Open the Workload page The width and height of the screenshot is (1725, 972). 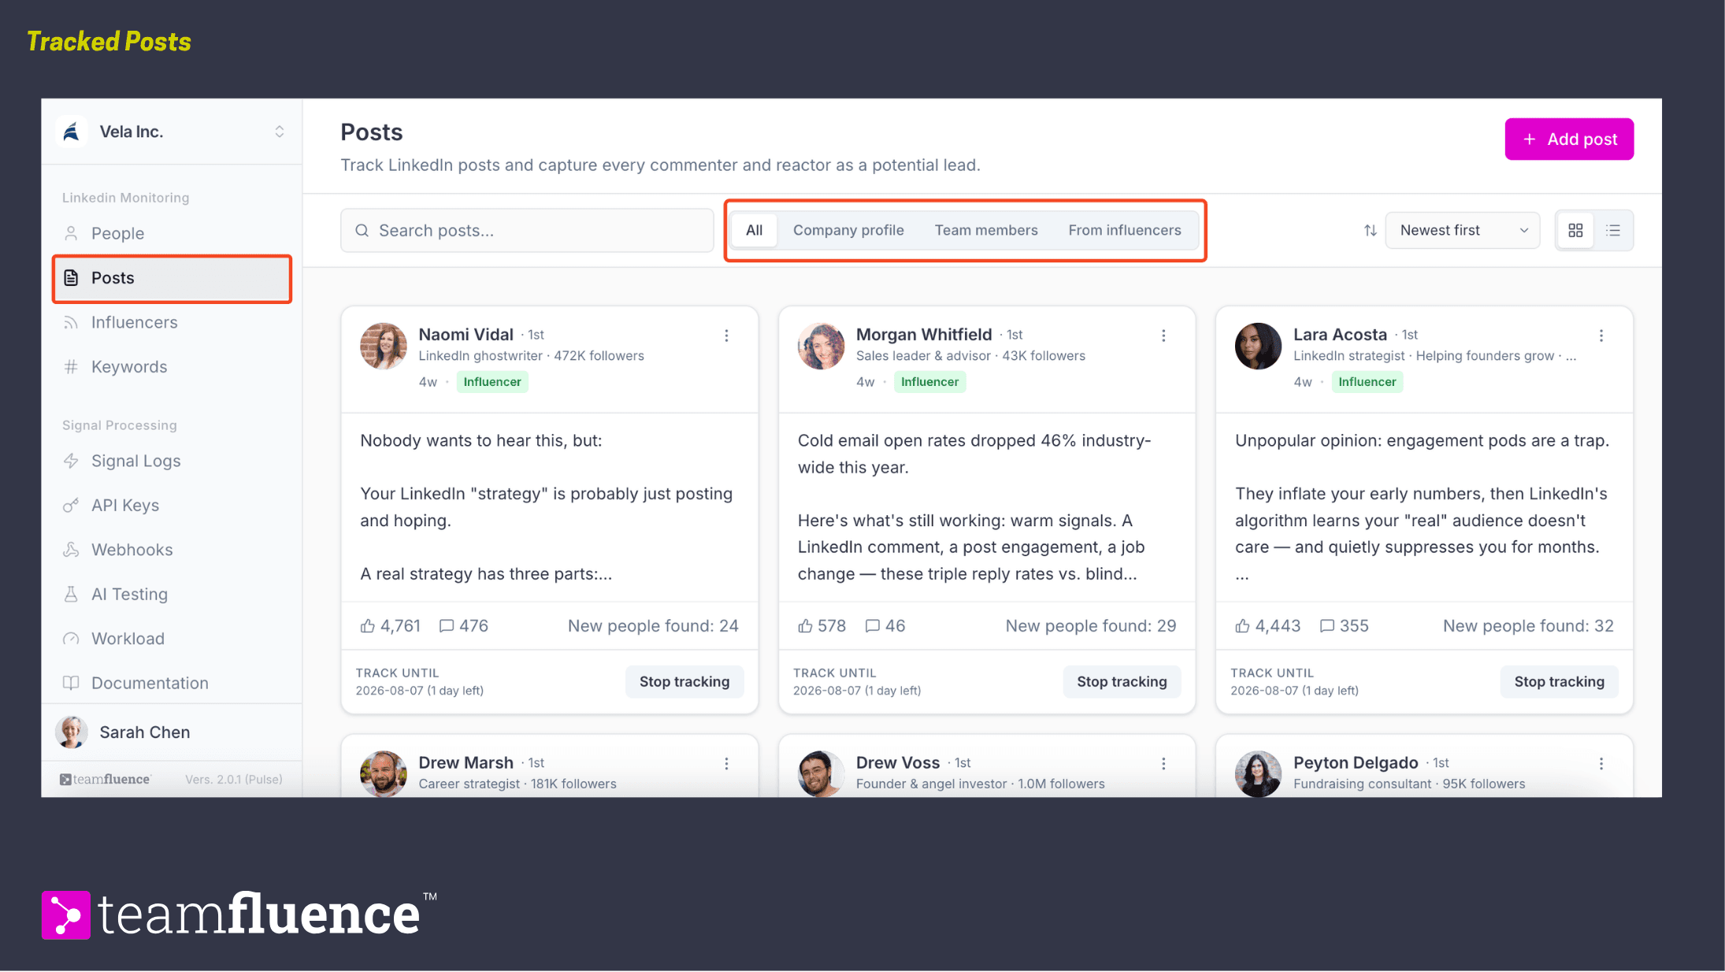point(172,639)
